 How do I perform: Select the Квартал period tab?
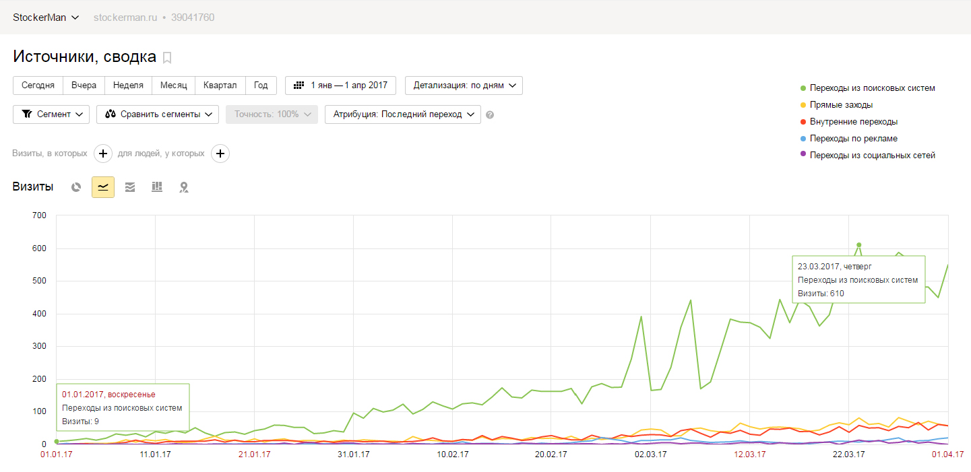click(220, 86)
